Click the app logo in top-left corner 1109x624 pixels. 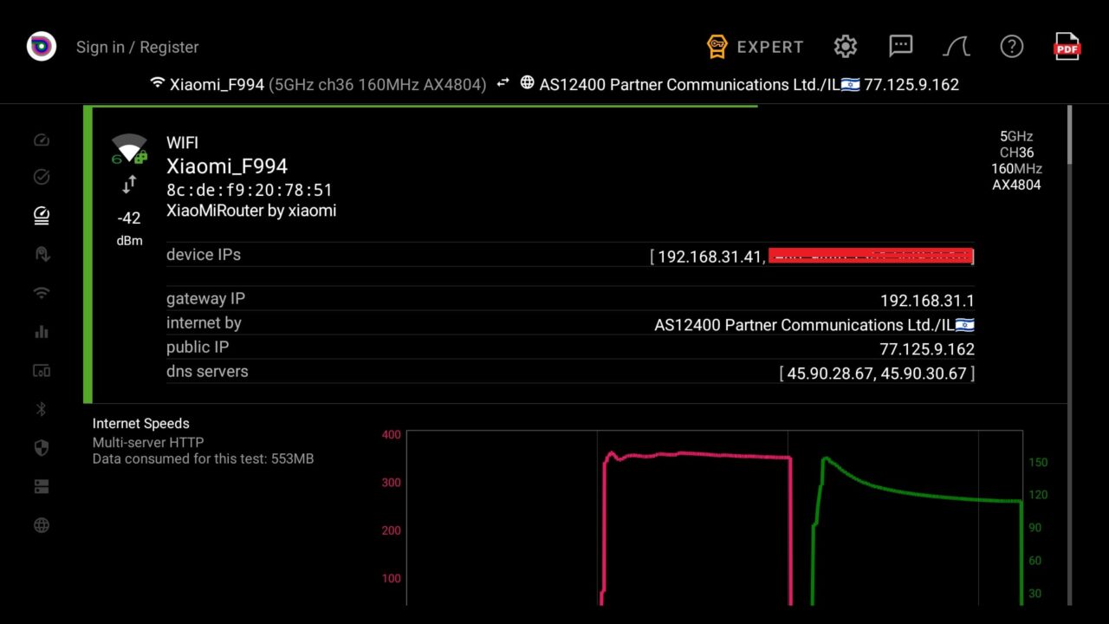click(x=41, y=47)
